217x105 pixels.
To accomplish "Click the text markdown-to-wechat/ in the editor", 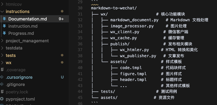I will [114, 8].
